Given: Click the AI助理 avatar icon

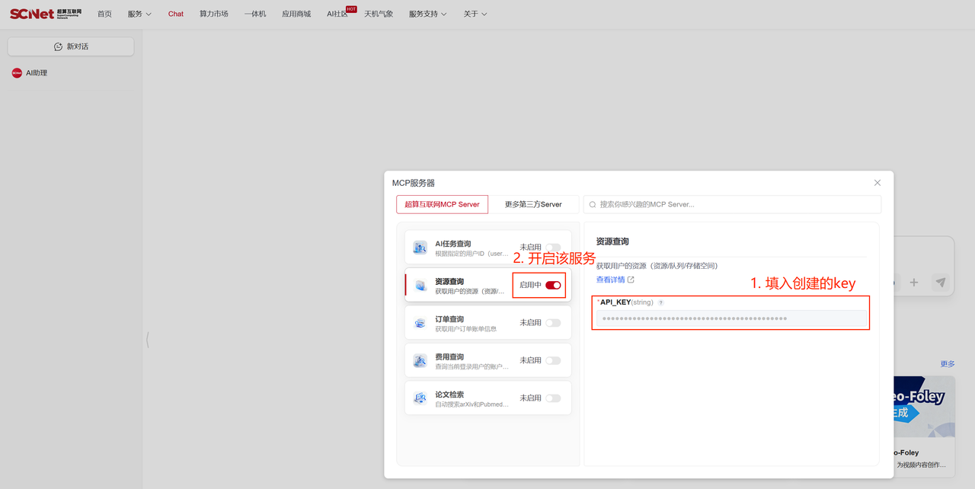Looking at the screenshot, I should tap(17, 73).
